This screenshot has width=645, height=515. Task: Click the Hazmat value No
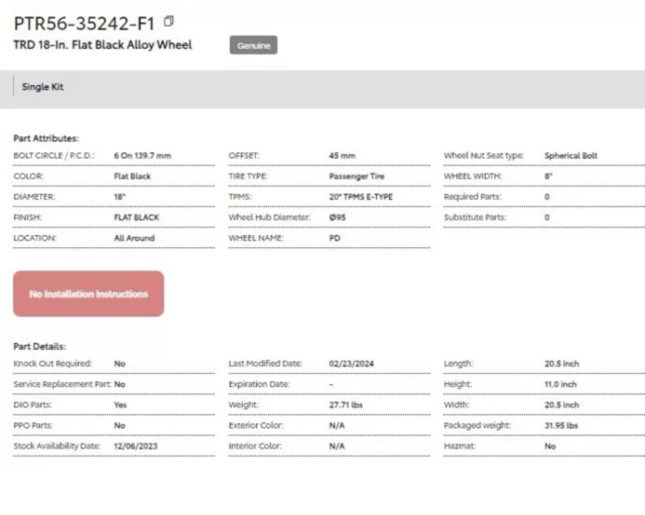click(x=550, y=446)
